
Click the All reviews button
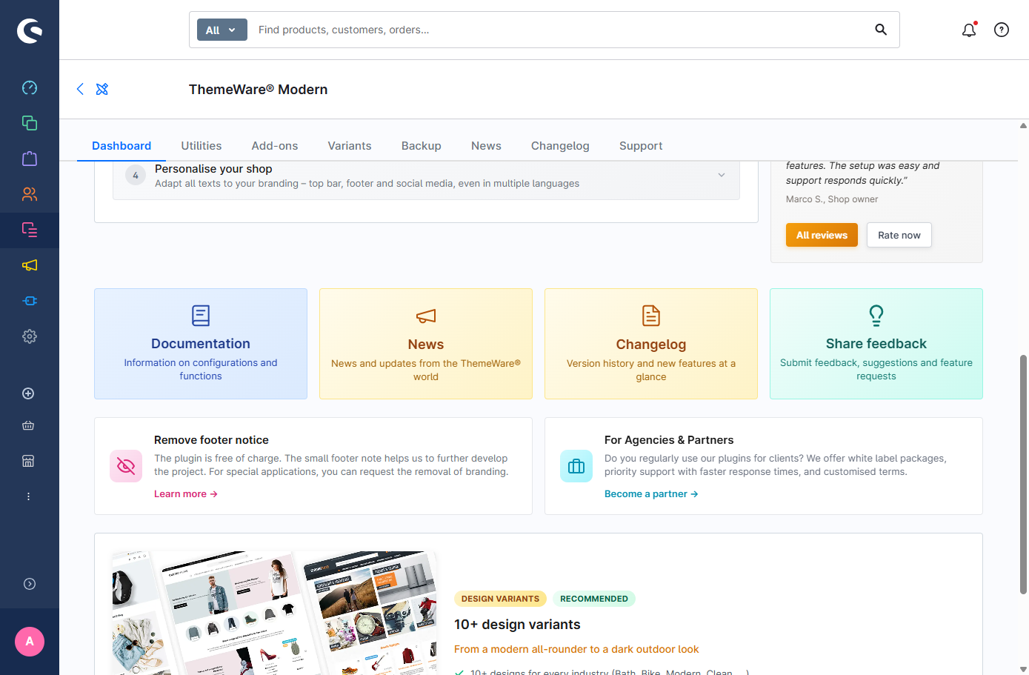tap(822, 235)
